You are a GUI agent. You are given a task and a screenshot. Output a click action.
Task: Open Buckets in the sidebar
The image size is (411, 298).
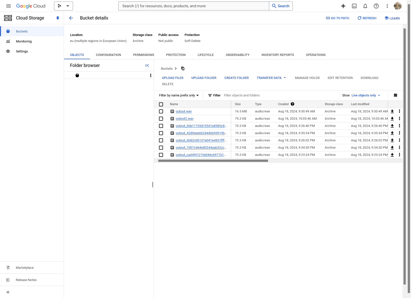[32, 31]
